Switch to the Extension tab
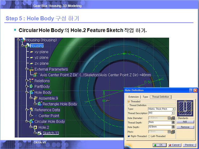199x149 pixels. 134,97
